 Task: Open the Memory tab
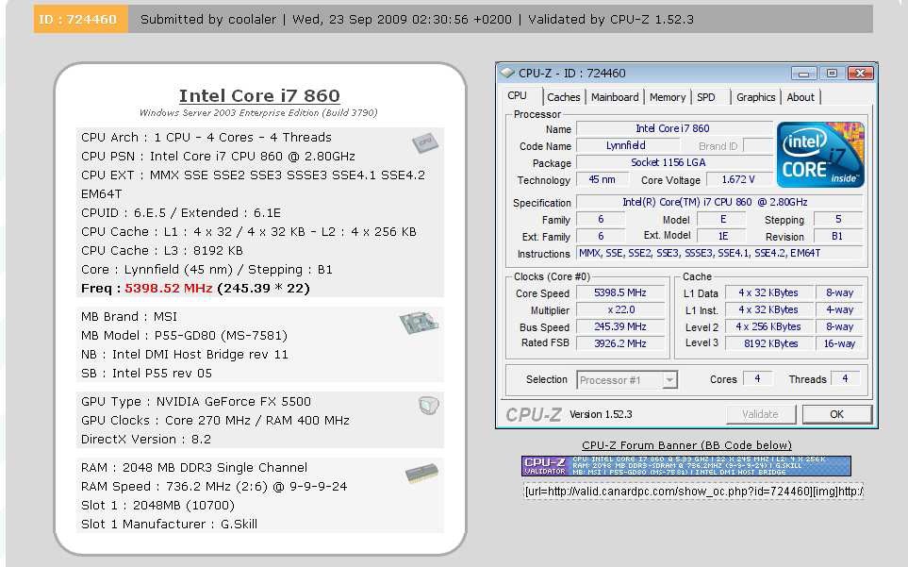click(x=668, y=97)
